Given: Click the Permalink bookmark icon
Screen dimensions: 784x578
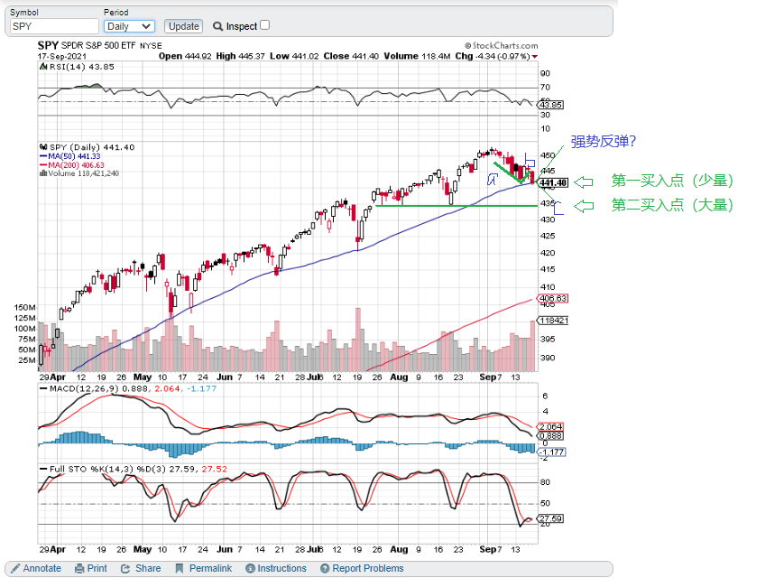Looking at the screenshot, I should [180, 568].
